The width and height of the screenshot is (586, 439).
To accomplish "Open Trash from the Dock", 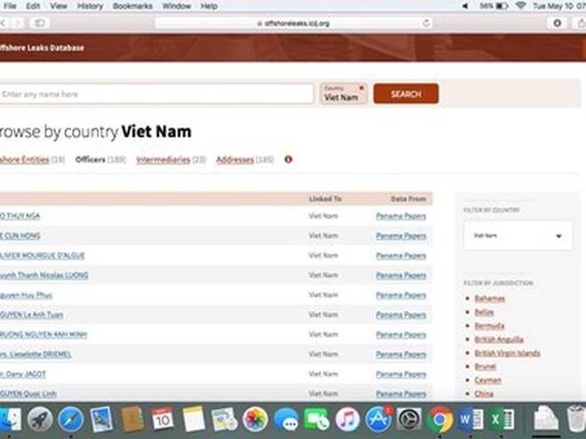I will click(576, 419).
